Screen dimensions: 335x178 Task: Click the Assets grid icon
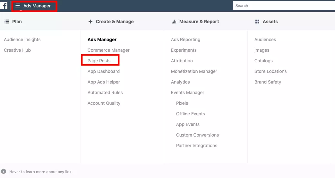(x=257, y=22)
